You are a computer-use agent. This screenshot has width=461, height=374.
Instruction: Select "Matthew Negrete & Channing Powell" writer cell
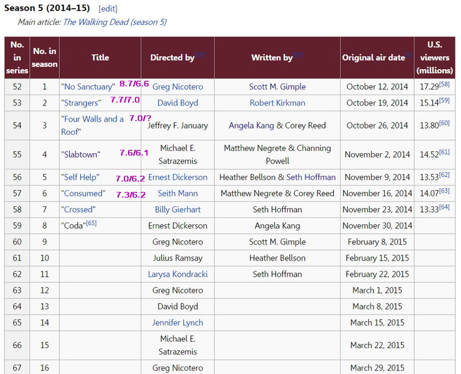277,154
